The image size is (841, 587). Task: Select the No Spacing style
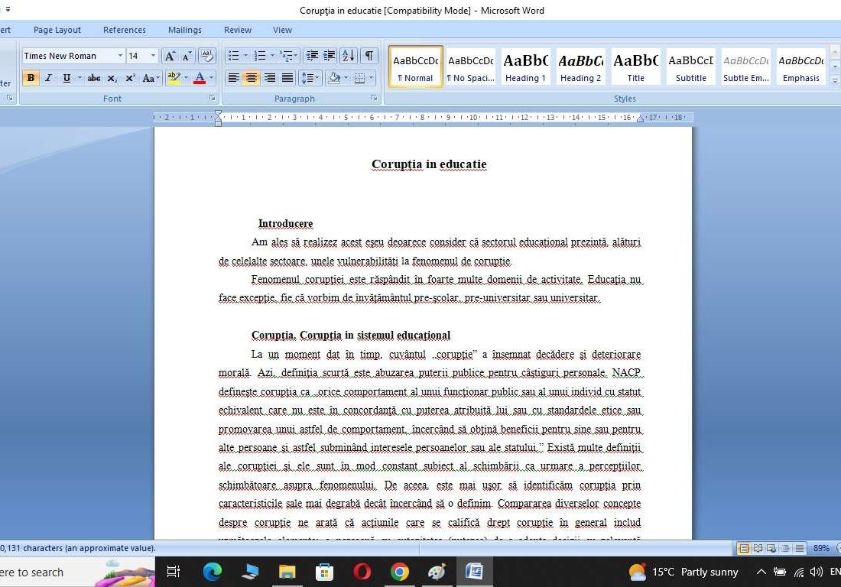pos(469,66)
